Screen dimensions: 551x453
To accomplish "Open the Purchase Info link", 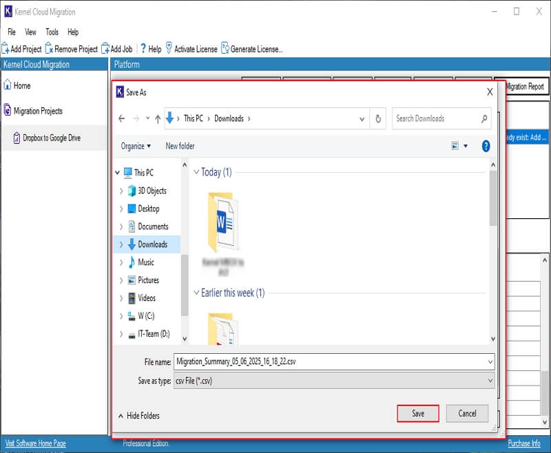I will [x=524, y=443].
